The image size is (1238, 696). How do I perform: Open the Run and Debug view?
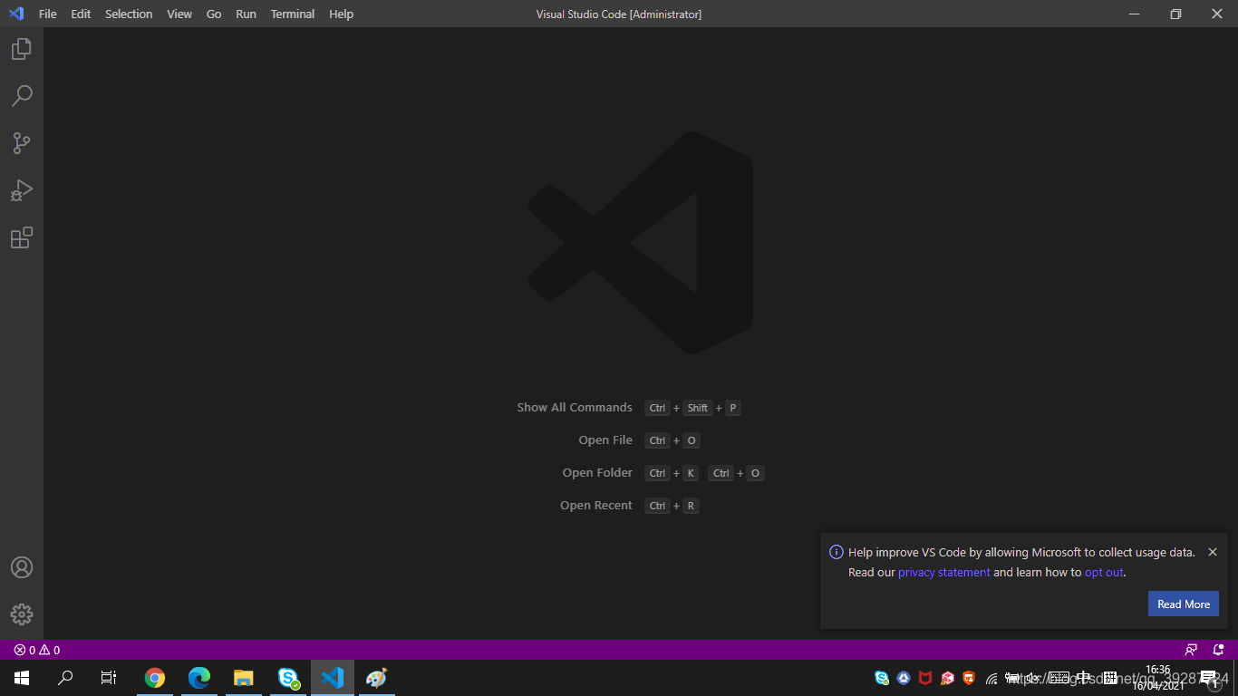[22, 190]
